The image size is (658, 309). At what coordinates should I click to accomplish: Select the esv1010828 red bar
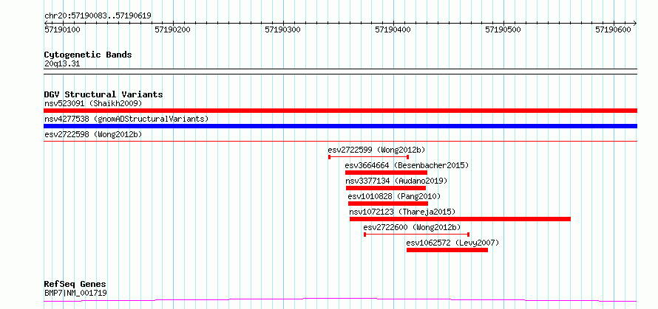click(387, 204)
